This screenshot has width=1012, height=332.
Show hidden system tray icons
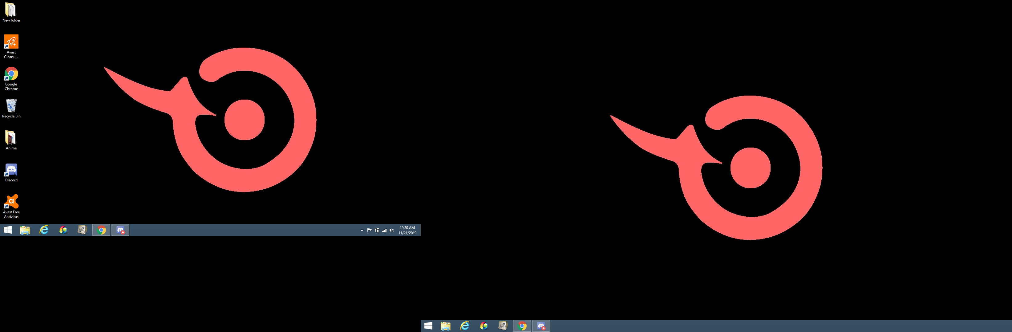pos(362,231)
